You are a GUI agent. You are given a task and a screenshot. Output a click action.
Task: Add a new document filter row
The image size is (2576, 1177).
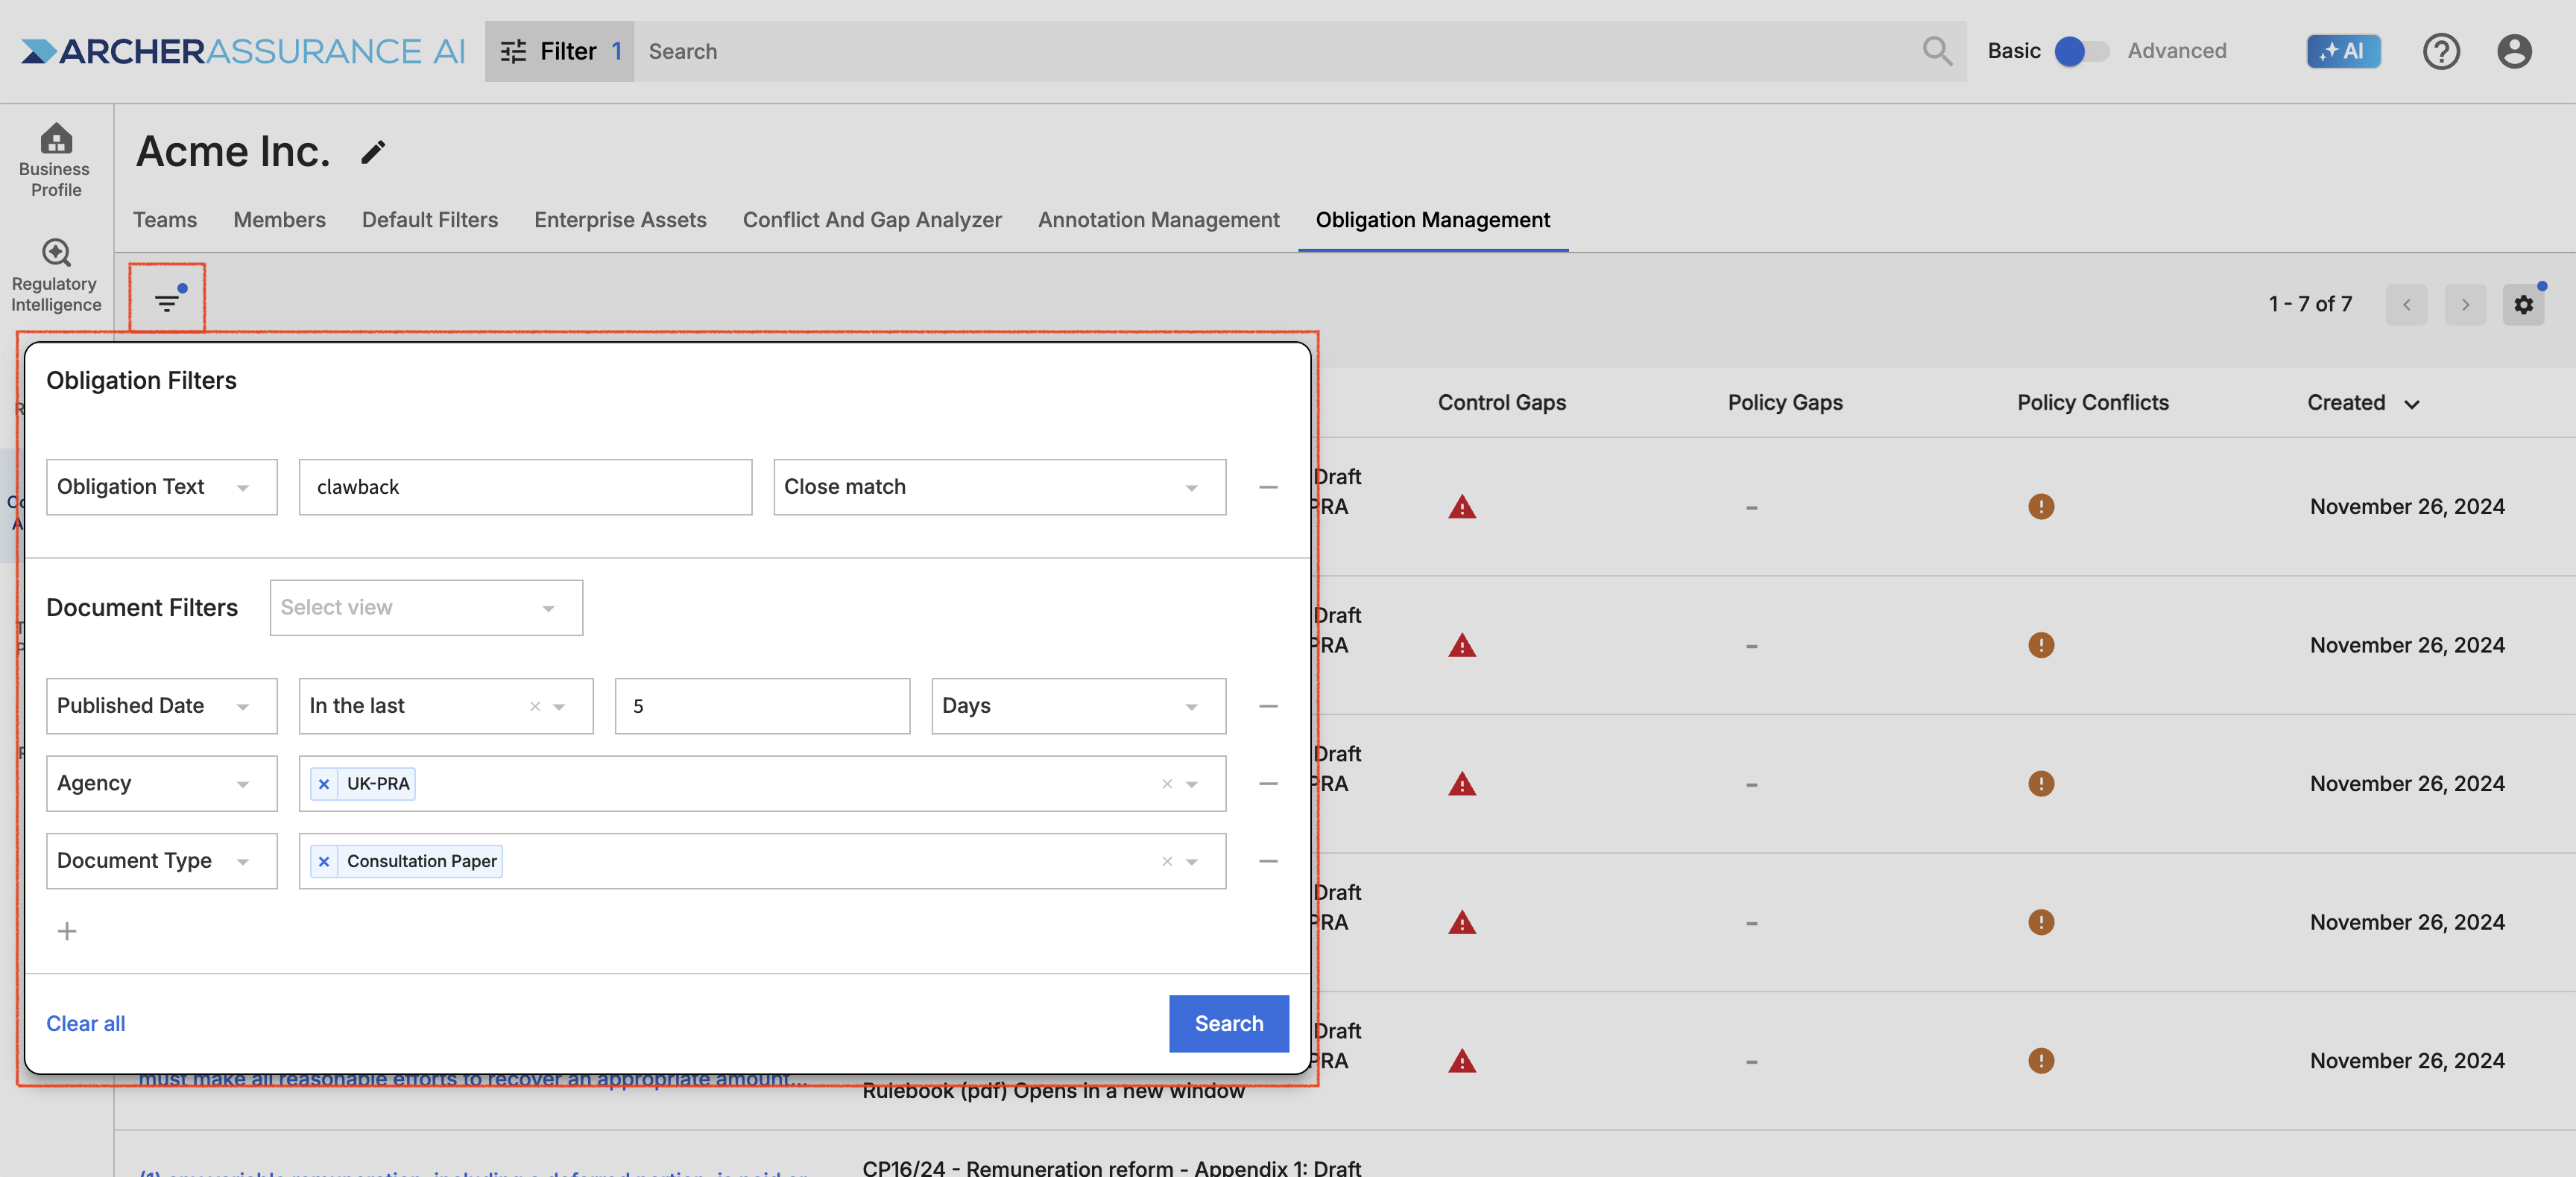[67, 931]
